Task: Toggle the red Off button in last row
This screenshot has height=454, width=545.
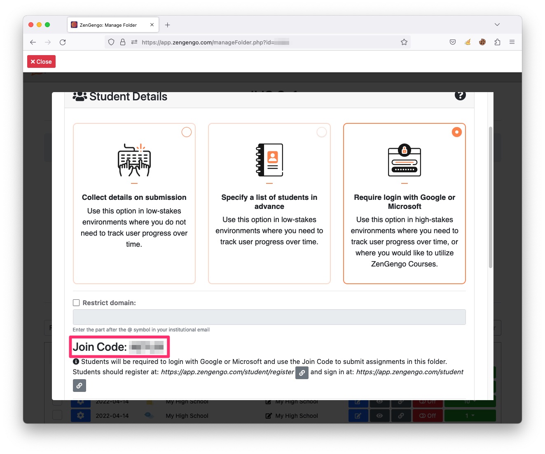Action: coord(428,415)
